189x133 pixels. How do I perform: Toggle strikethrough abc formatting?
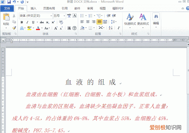coord(42,22)
